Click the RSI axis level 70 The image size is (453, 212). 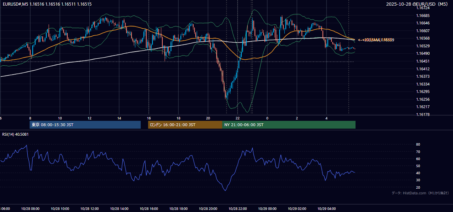click(x=418, y=152)
